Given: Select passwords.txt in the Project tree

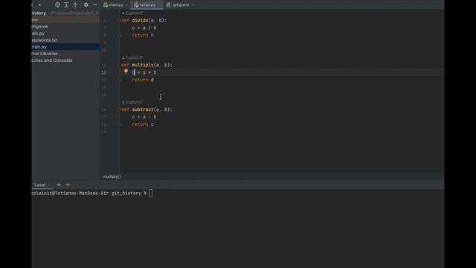Looking at the screenshot, I should pos(65,39).
